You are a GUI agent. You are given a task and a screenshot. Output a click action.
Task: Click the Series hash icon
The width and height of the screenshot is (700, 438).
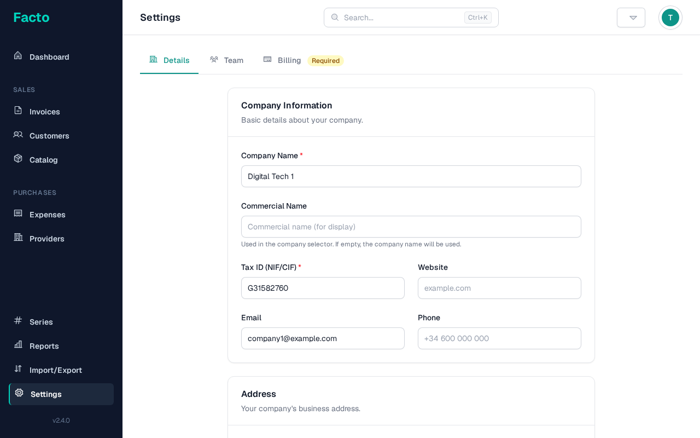tap(18, 321)
